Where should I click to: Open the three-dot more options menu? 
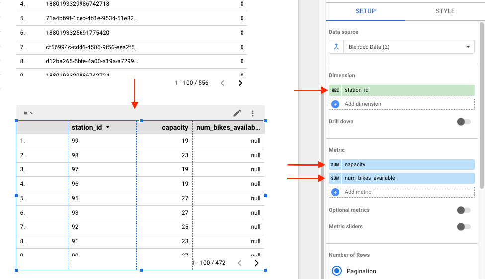point(253,113)
